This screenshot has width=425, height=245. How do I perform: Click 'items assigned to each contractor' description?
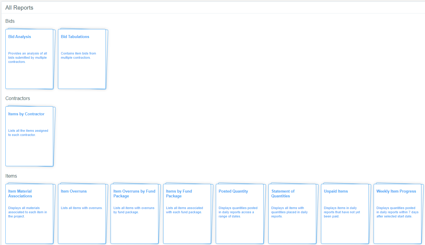pos(28,133)
